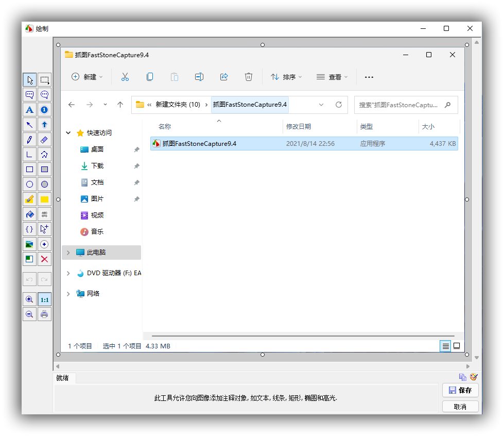Select the curly braces tool
The height and width of the screenshot is (436, 504).
point(29,229)
